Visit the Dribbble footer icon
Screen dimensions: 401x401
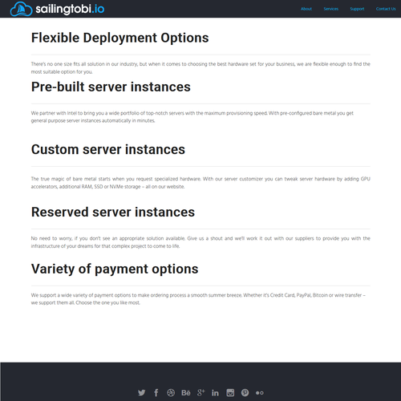171,393
